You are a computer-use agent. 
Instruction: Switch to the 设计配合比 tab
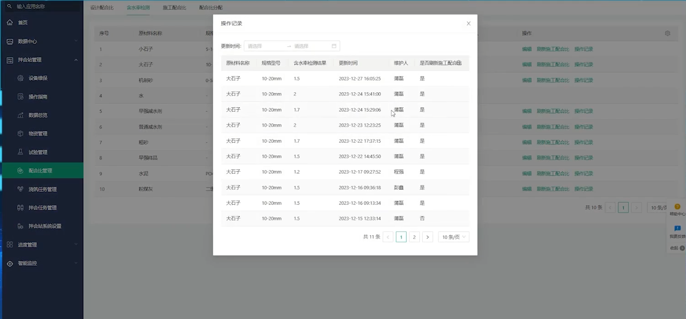click(x=102, y=8)
